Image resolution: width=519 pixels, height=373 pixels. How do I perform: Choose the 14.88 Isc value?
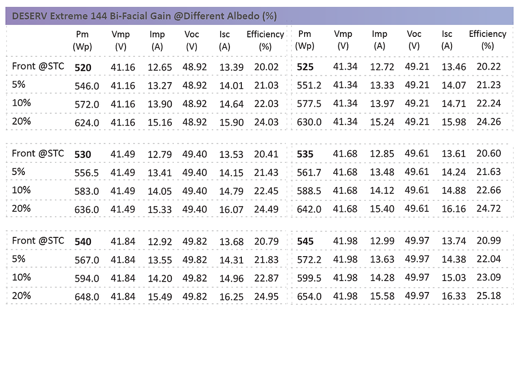point(454,191)
